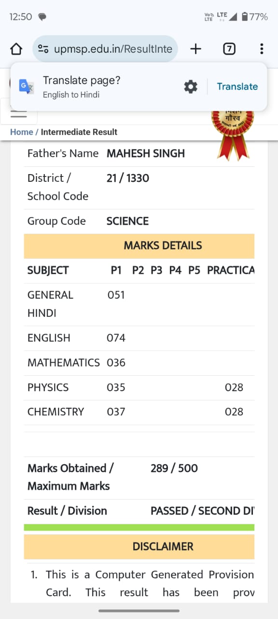The width and height of the screenshot is (278, 619).
Task: Select the upmsp.edu.in address bar
Action: point(106,49)
